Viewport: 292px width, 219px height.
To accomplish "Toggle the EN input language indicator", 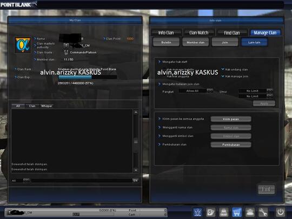I will [135, 180].
